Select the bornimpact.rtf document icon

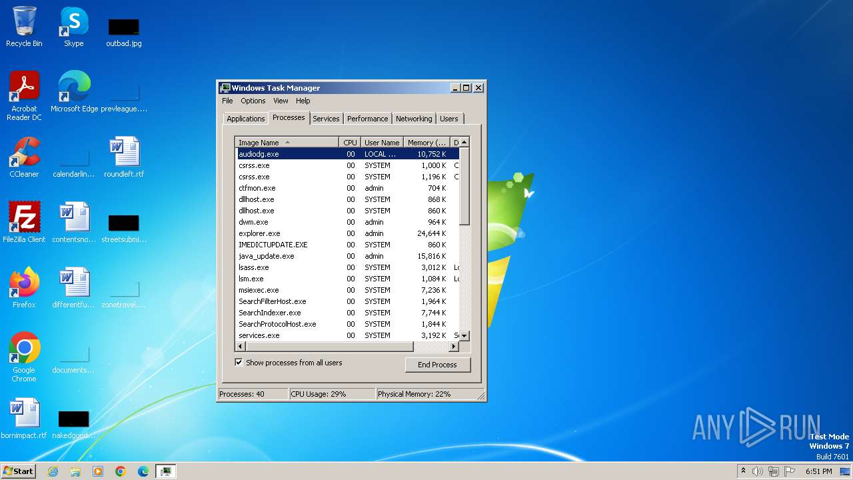[x=24, y=419]
